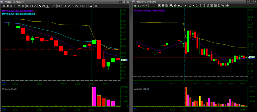This screenshot has height=112, width=257.
Task: Select Weekly interval in 1 Minute chart
Action: 222,6
